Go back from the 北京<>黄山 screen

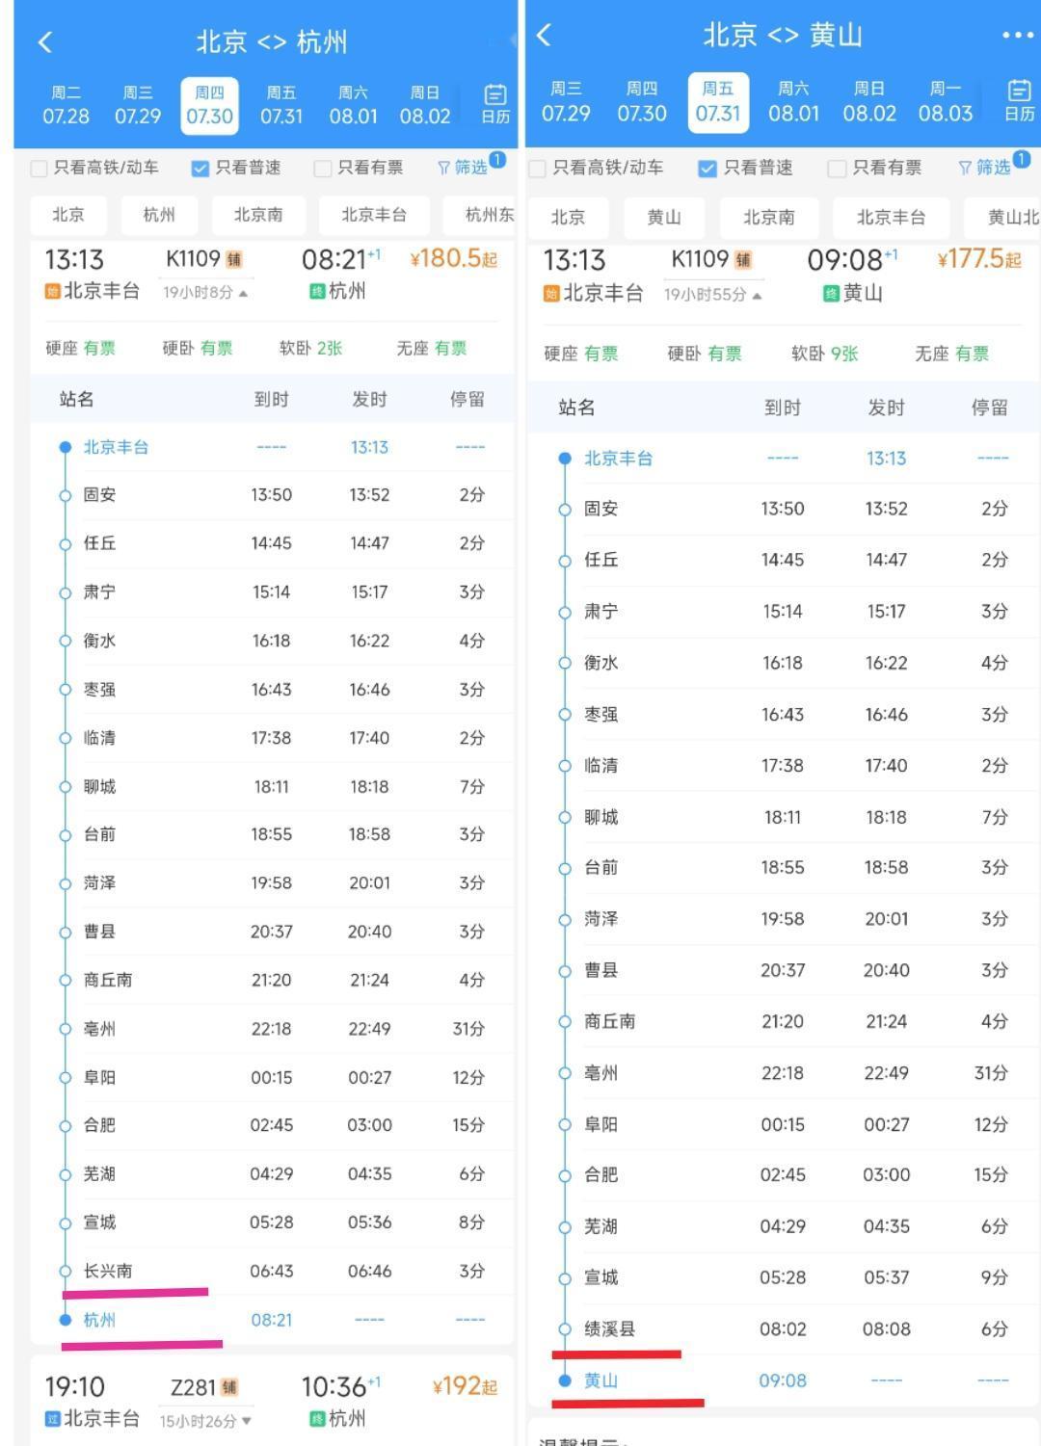(544, 36)
